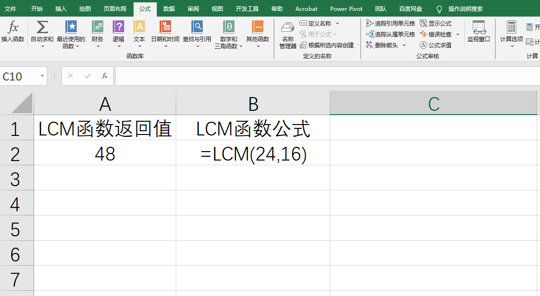Screen dimensions: 540x296
Task: Expand the Define Name (定义名称) dropdown arrow
Action: [x=337, y=23]
